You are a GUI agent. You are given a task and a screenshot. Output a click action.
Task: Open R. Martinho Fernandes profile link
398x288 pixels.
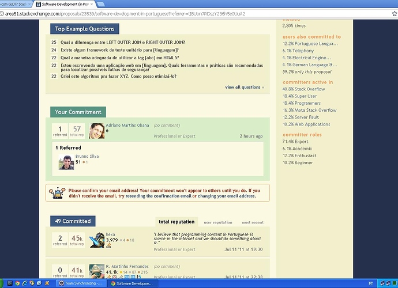point(127,267)
